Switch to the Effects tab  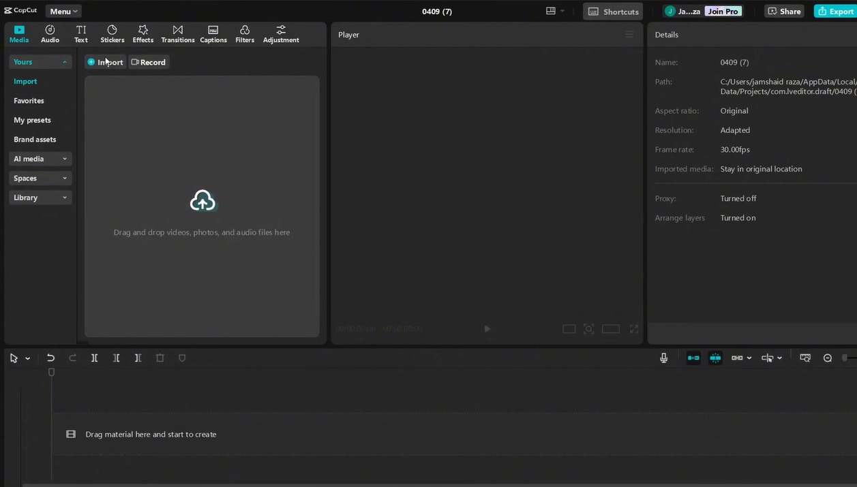click(x=143, y=34)
